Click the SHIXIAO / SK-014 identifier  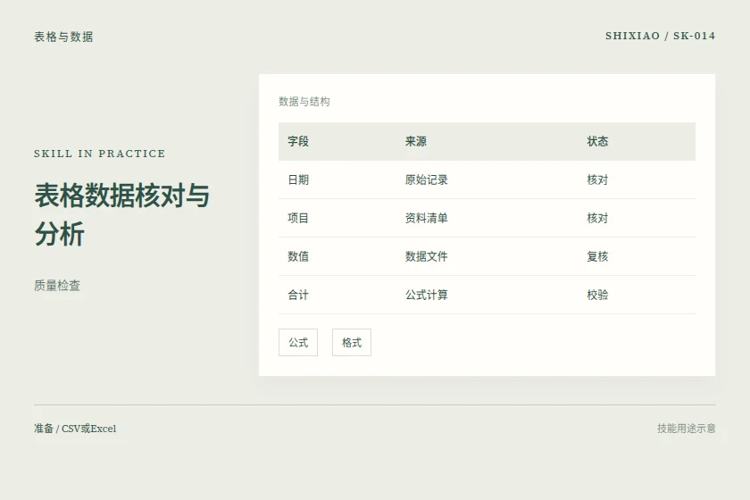tap(660, 36)
